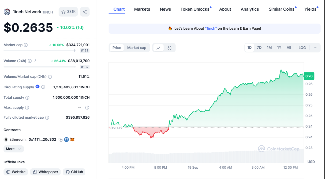
Task: Switch to candlestick chart view
Action: click(x=170, y=48)
